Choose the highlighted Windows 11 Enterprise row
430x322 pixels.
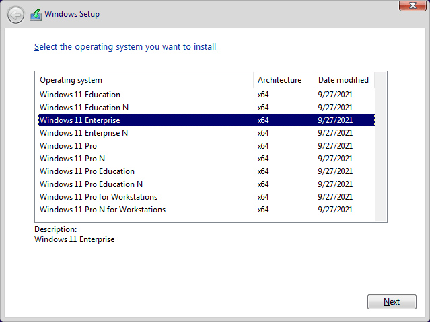click(x=206, y=120)
